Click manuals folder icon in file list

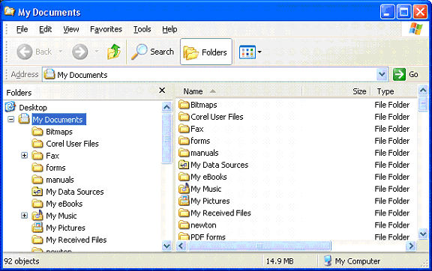[184, 153]
